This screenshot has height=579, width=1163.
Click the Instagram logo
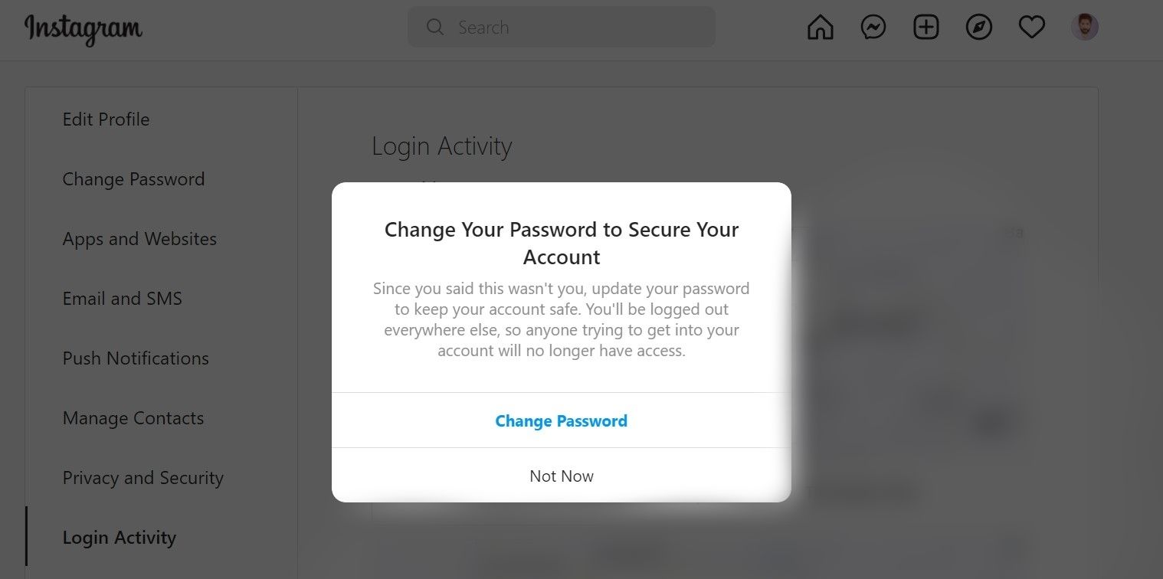click(x=84, y=29)
